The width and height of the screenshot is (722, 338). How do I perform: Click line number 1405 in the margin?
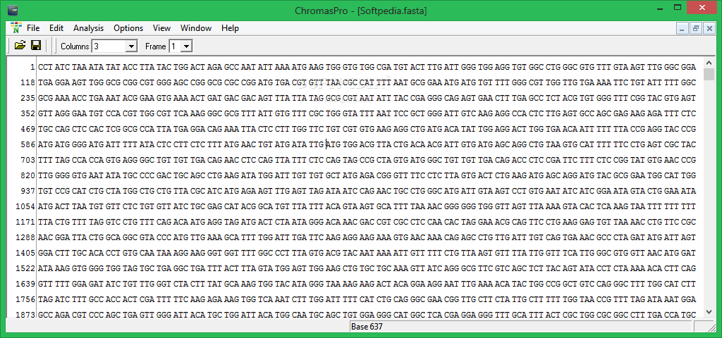pos(26,253)
